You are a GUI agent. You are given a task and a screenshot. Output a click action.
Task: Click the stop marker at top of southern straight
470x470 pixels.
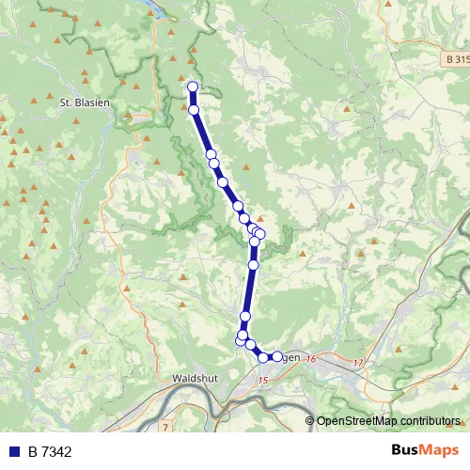pos(255,242)
